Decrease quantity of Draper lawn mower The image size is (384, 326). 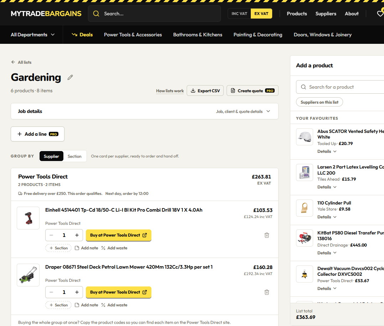[51, 292]
